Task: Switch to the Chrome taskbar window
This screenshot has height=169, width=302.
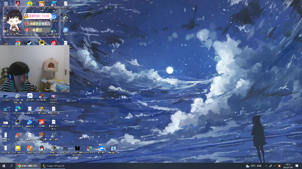Action: coord(28,166)
